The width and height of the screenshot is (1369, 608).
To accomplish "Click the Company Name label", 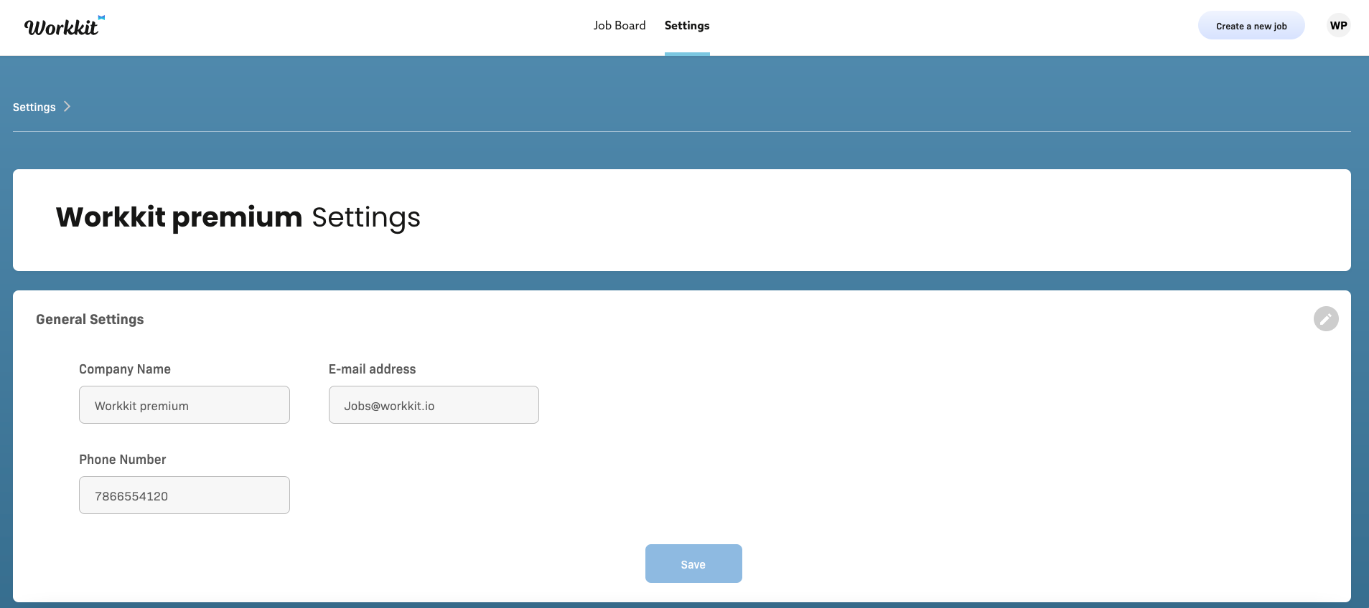I will pyautogui.click(x=125, y=369).
